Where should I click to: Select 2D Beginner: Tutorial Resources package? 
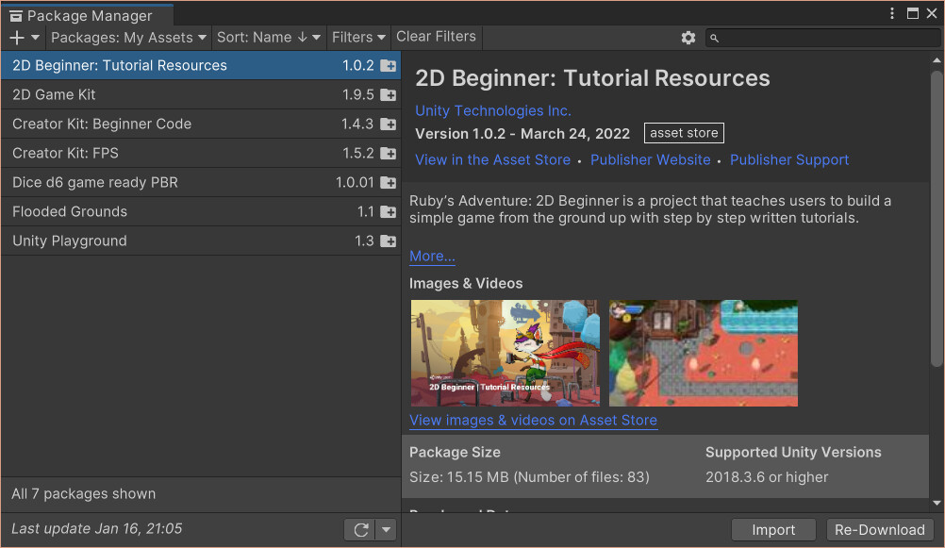click(x=201, y=65)
